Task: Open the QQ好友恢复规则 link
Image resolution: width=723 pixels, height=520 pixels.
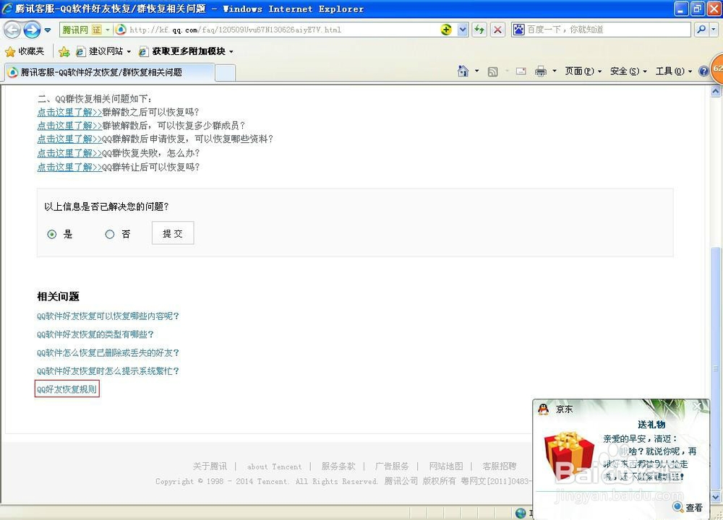Action: (67, 389)
